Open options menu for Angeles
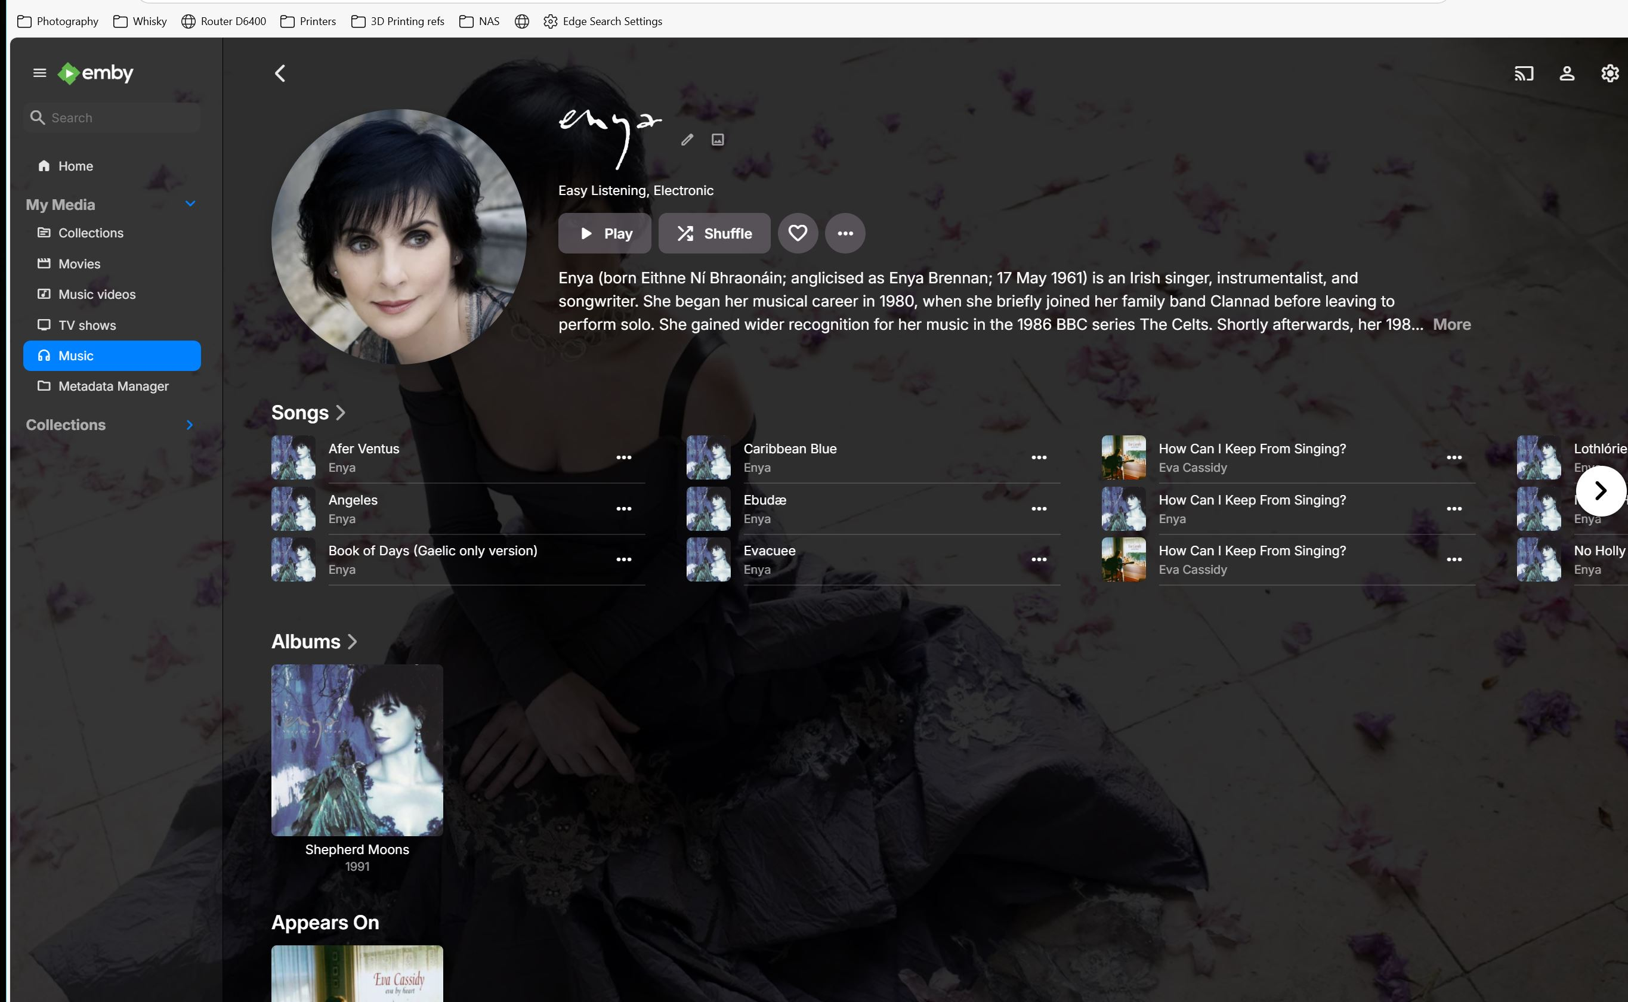 coord(624,509)
